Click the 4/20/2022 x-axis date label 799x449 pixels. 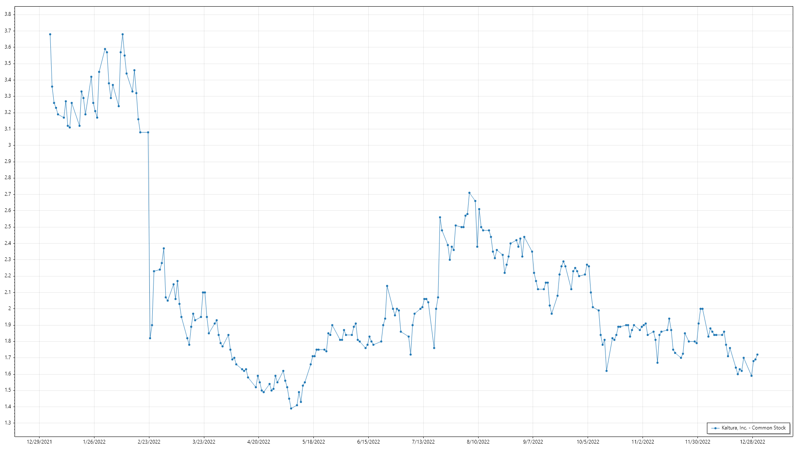(x=258, y=442)
